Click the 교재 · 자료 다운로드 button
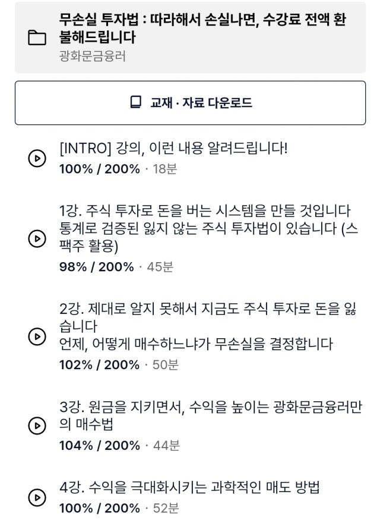Viewport: 380px width, 532px height. pos(190,103)
